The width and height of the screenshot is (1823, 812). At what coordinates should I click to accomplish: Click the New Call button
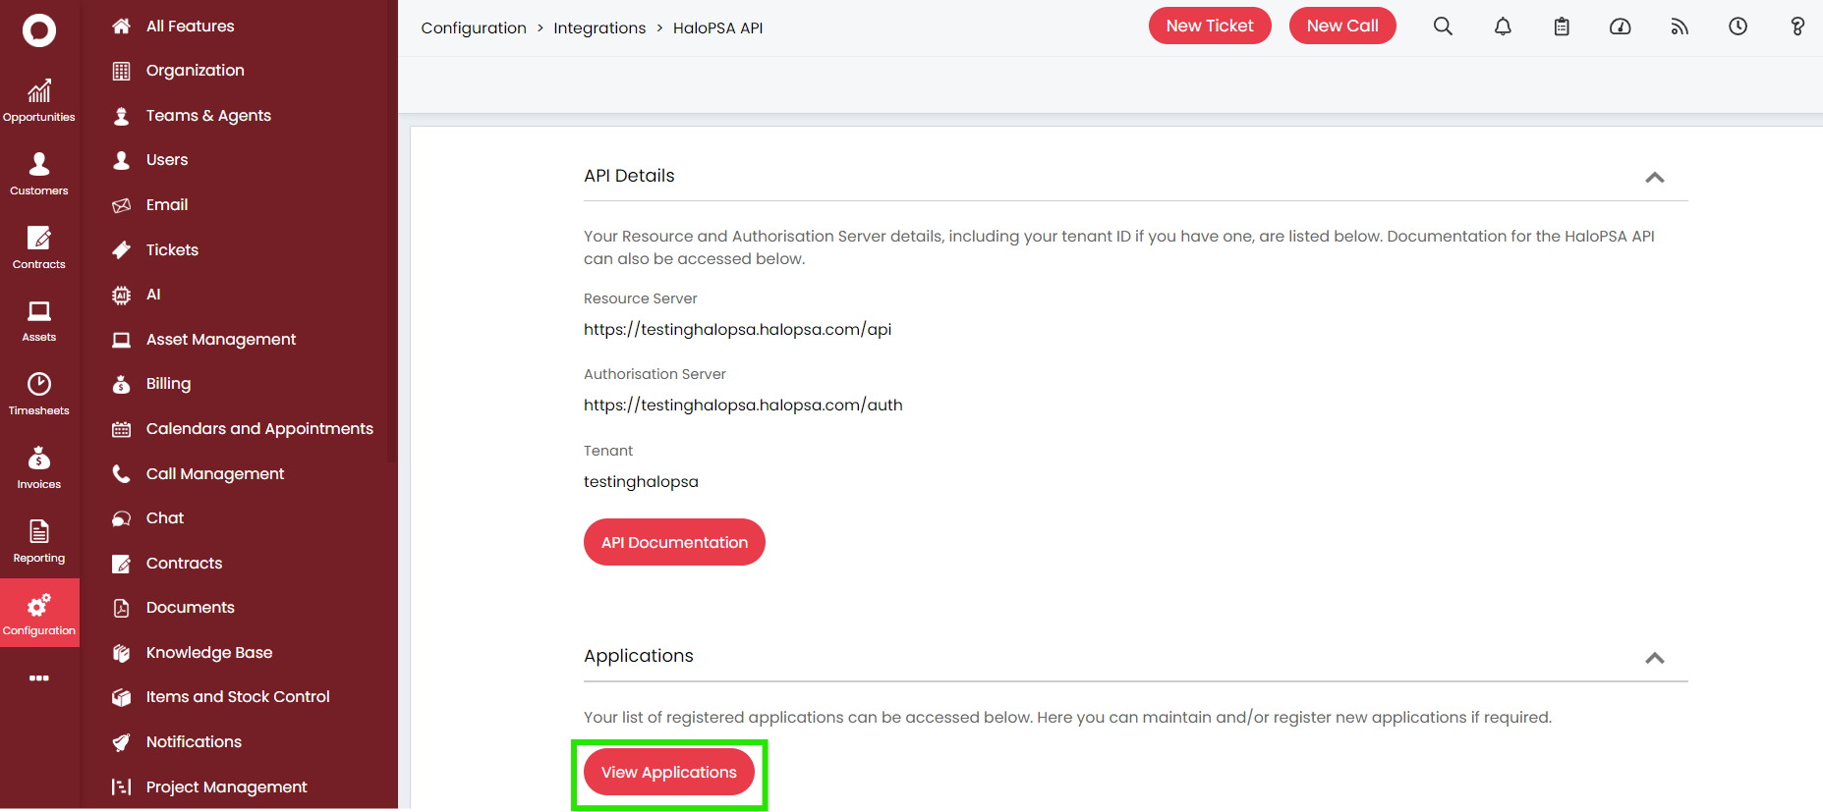[x=1342, y=26]
